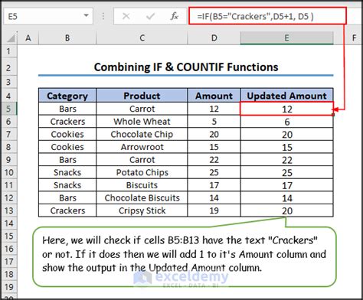Viewport: 363px width, 300px height.
Task: Select the 'Bars' cell in row 12
Action: coord(67,198)
